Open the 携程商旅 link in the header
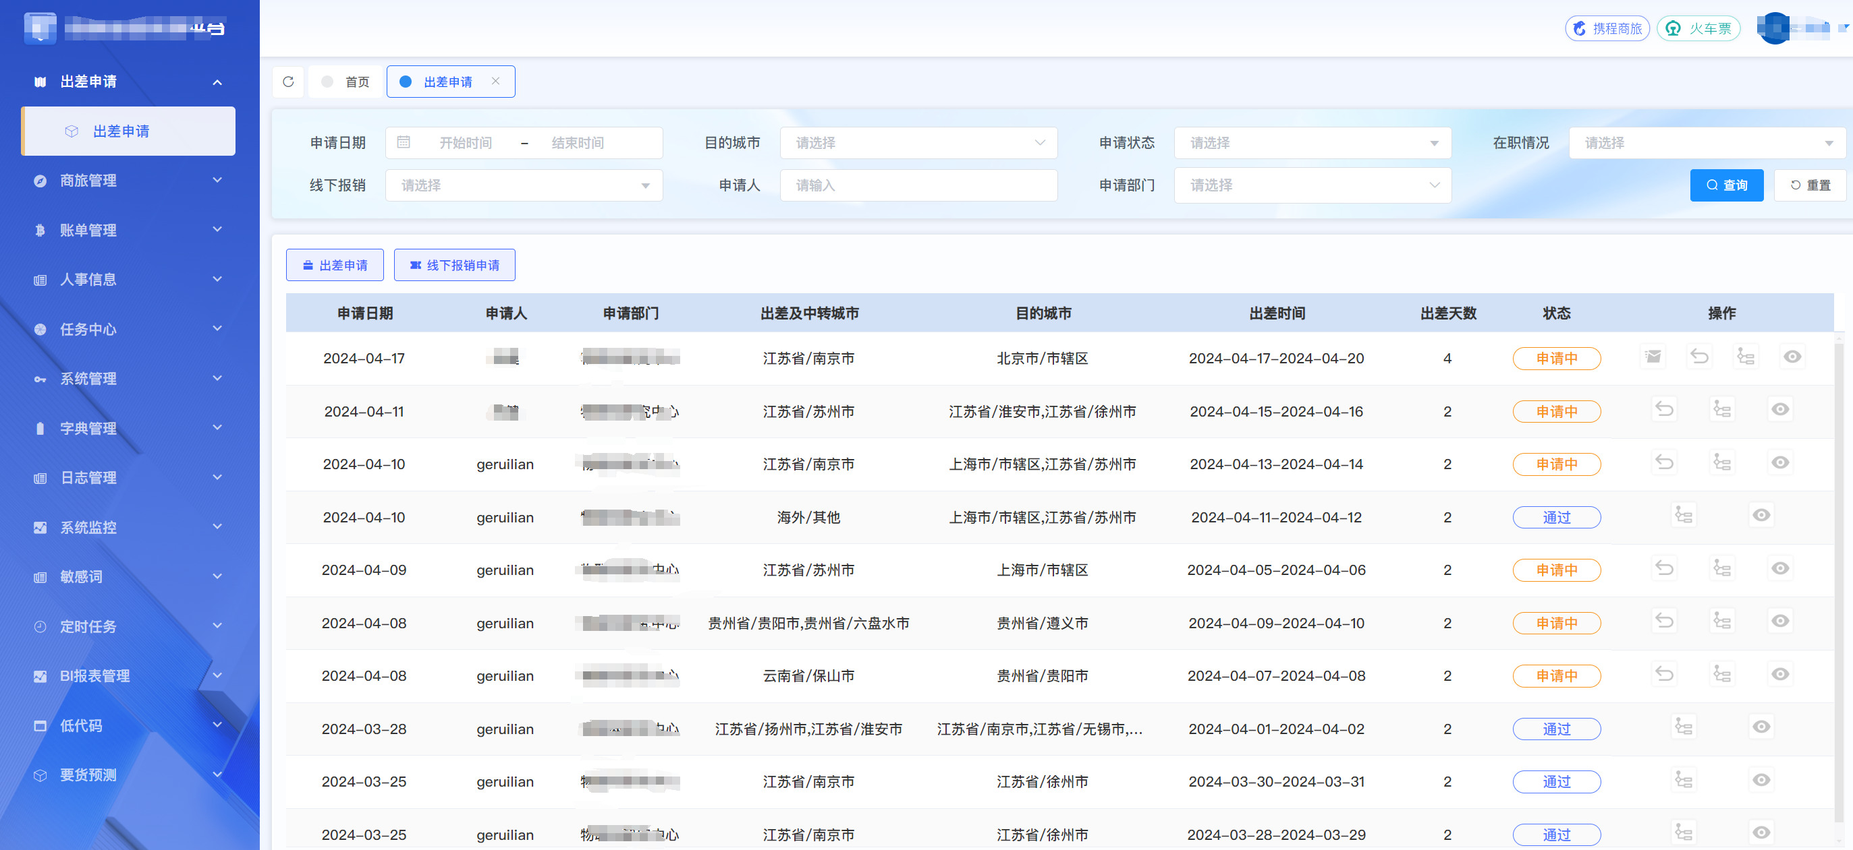Image resolution: width=1853 pixels, height=850 pixels. 1607,29
